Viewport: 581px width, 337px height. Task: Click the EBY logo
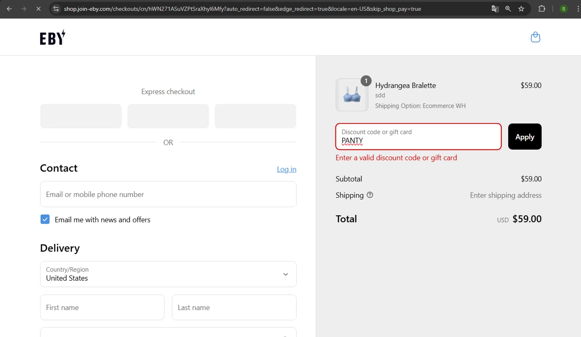[x=53, y=38]
